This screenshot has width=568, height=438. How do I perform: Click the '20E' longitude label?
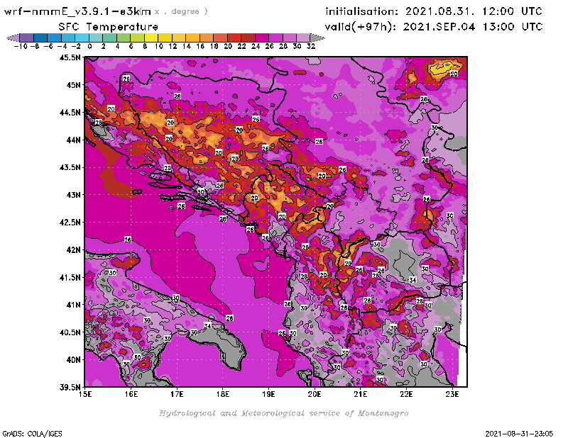pyautogui.click(x=315, y=394)
